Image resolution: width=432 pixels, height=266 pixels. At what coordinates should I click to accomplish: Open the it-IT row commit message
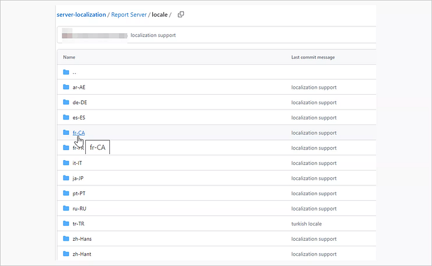(314, 163)
